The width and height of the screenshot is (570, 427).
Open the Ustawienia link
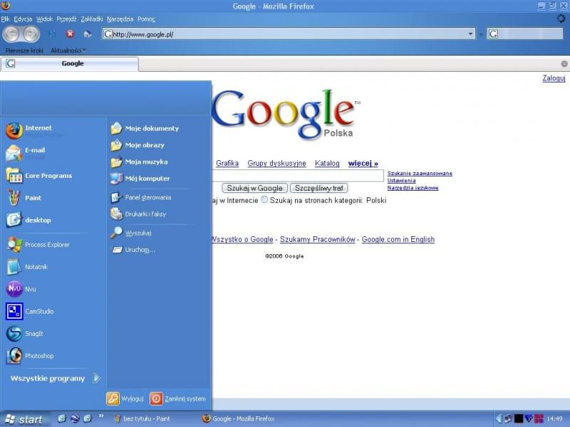[x=401, y=181]
